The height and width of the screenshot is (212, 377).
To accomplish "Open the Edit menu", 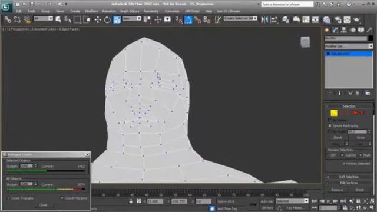I will pos(19,11).
